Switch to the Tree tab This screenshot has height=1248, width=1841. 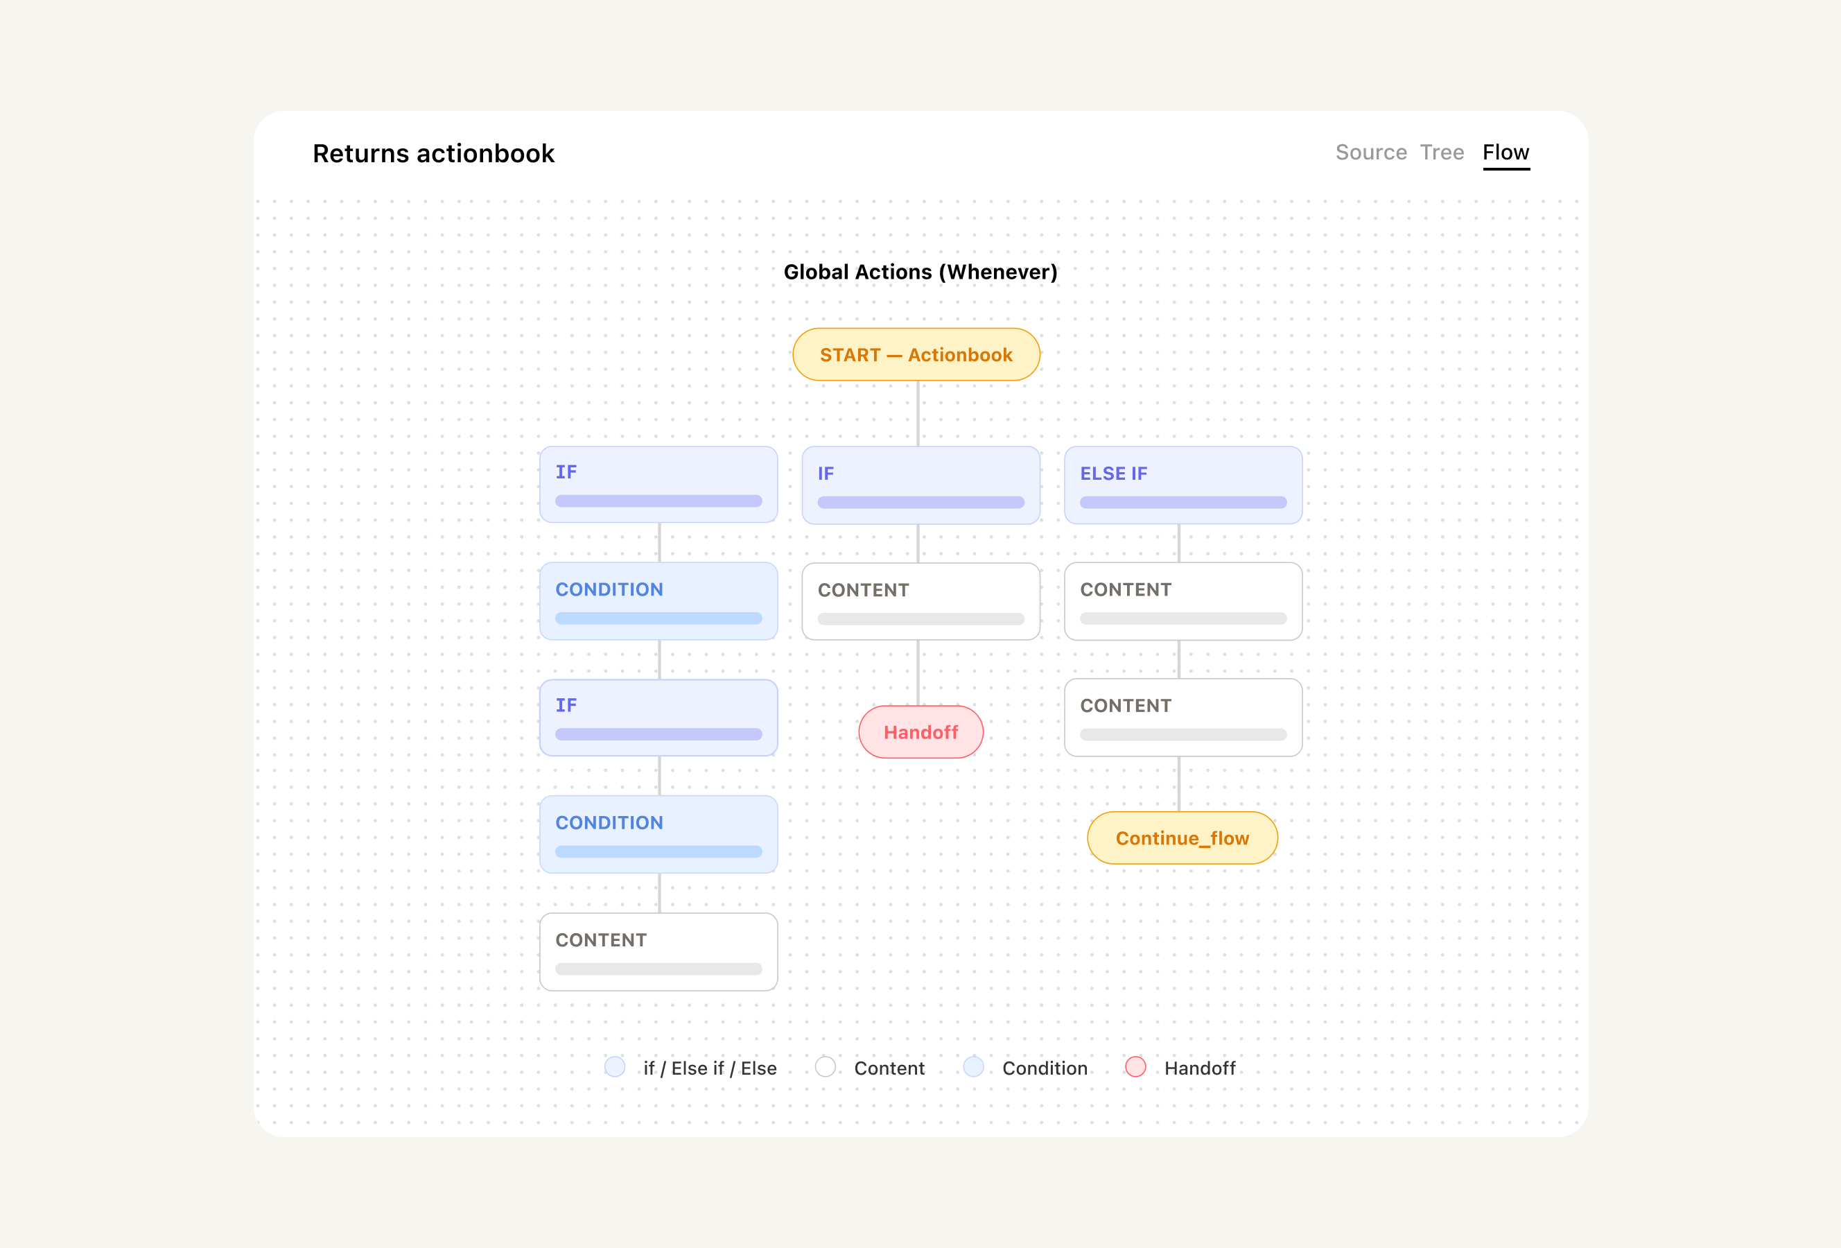[x=1442, y=152]
